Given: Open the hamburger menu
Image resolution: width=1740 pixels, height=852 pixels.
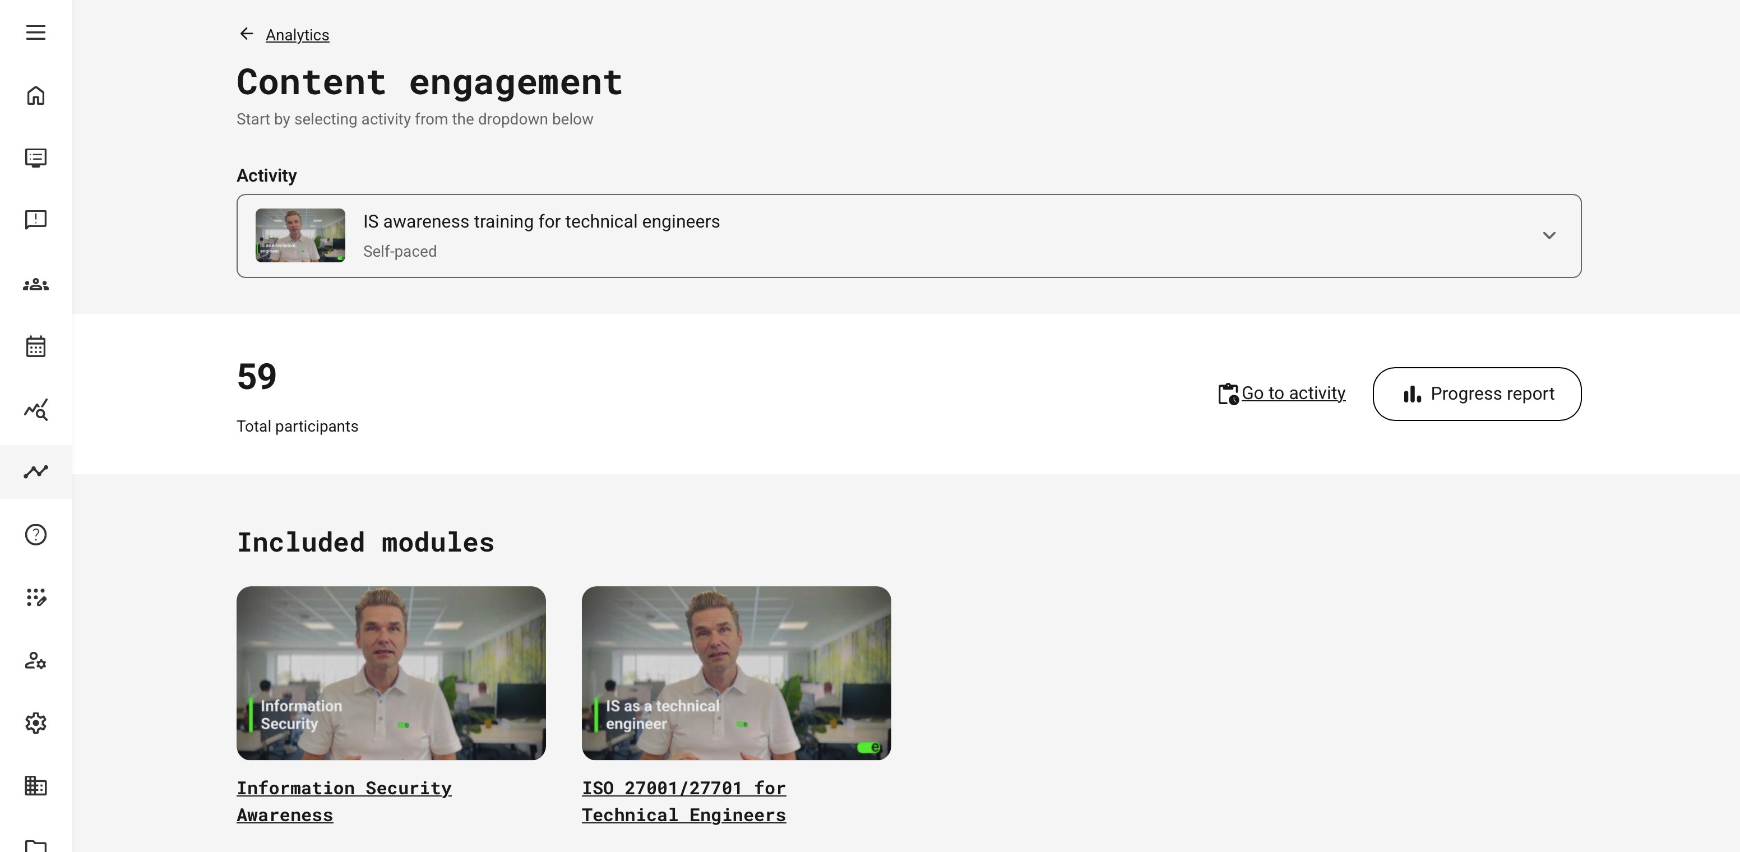Looking at the screenshot, I should coord(36,33).
